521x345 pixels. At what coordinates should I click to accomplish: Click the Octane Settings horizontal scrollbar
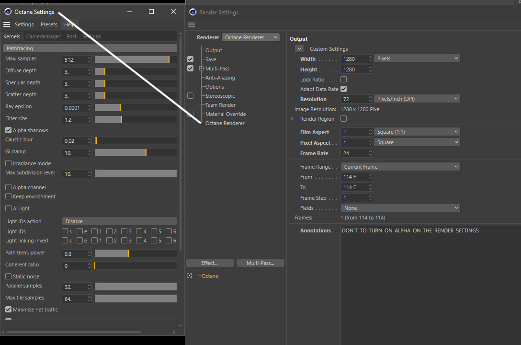(x=73, y=332)
